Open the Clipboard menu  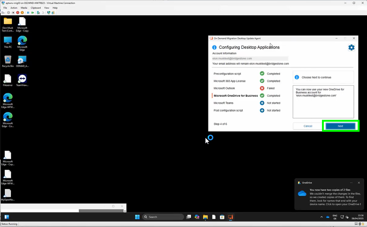click(36, 8)
